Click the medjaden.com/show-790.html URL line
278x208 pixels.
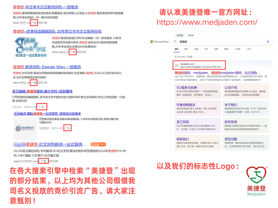[200, 67]
